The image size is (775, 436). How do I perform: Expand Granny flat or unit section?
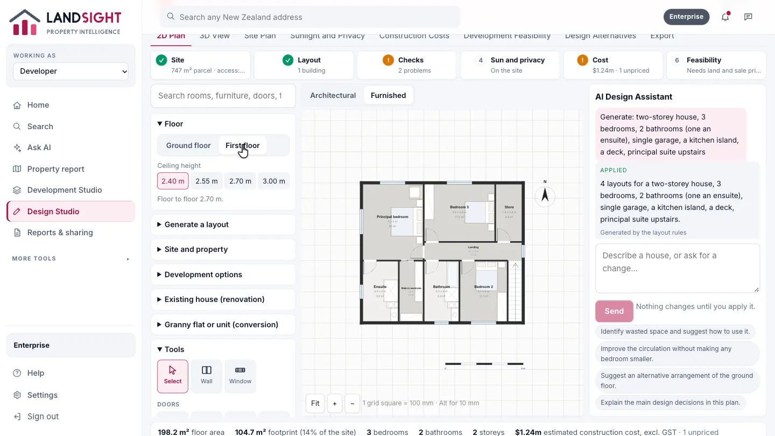point(223,325)
